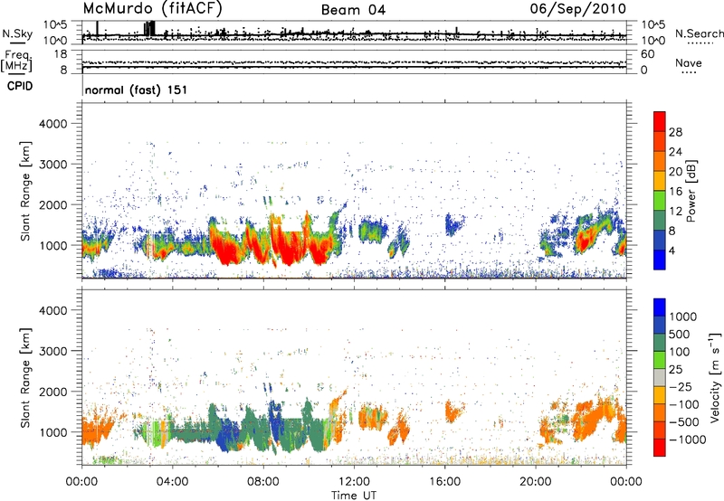Click the velocity panel Slant Range [km] label
724x501 pixels.
25,377
